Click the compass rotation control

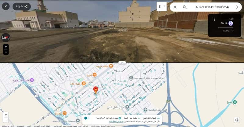6,38
